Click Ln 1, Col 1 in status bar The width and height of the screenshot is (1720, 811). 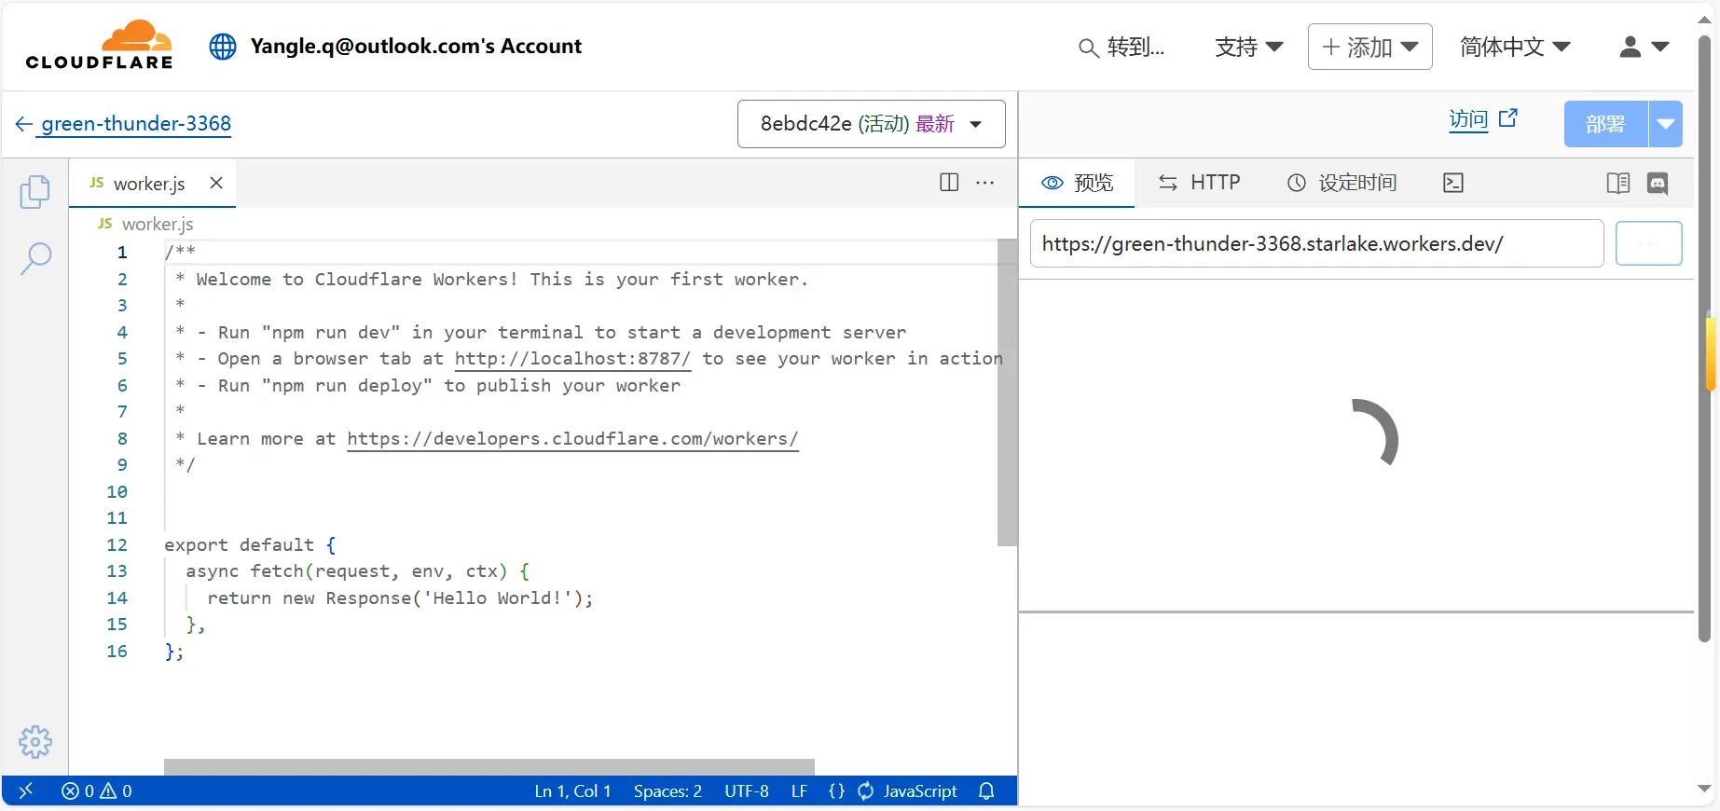(x=572, y=790)
